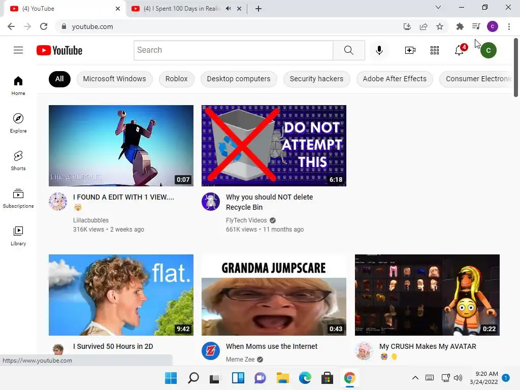Select the All filter chip
The width and height of the screenshot is (520, 390).
(x=59, y=79)
